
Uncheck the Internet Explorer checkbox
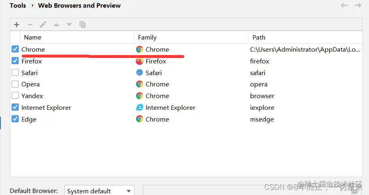point(15,107)
